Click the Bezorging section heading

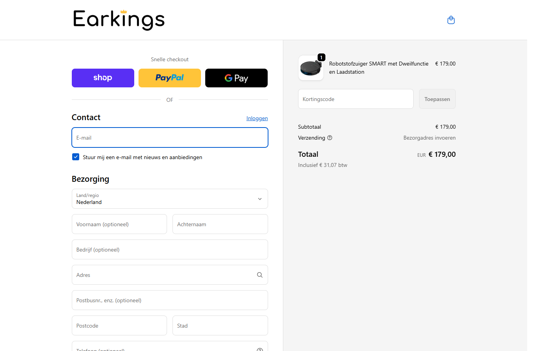91,179
